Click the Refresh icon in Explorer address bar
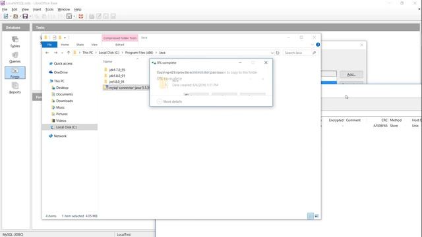 coord(278,53)
